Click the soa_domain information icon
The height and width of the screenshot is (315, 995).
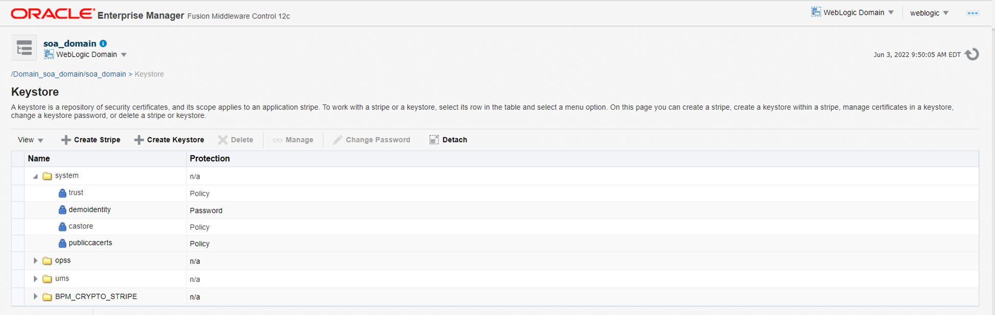[x=103, y=43]
